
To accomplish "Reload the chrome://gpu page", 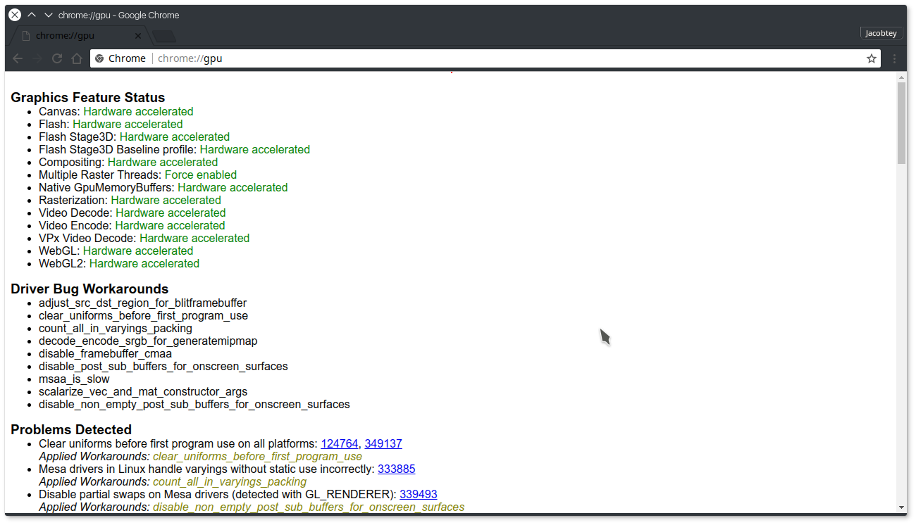I will coord(57,58).
